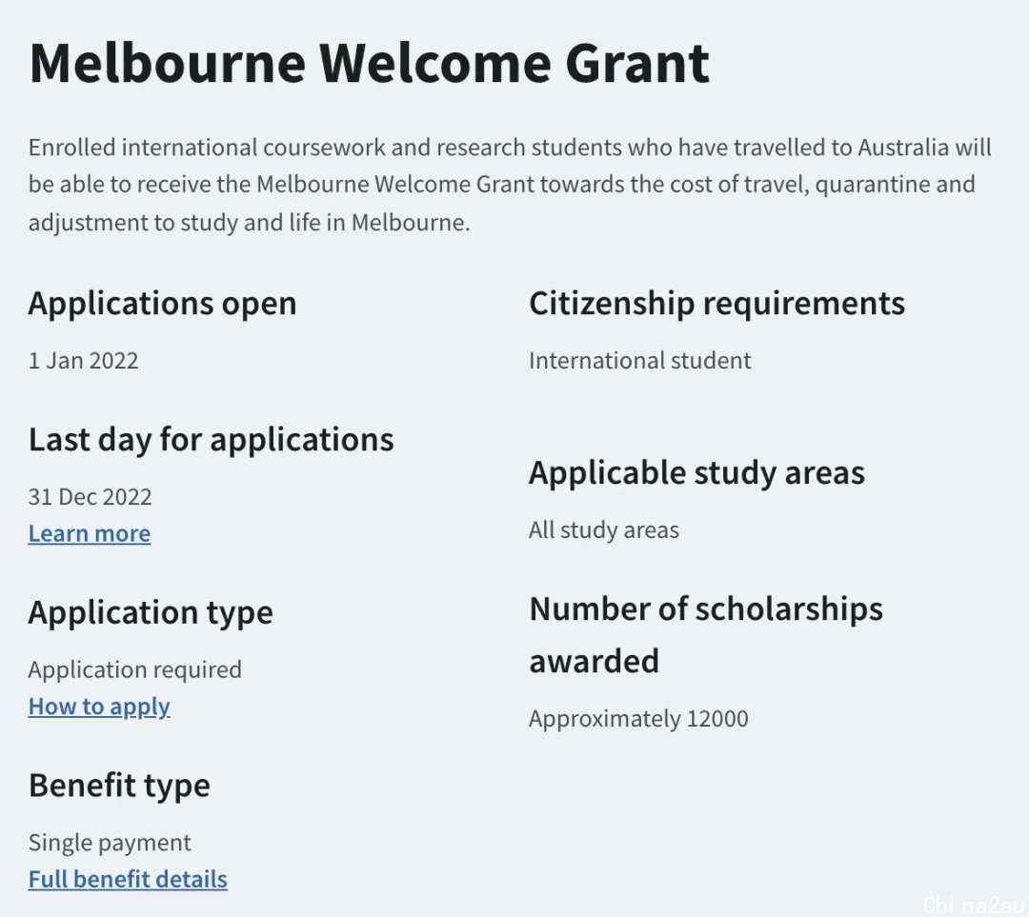
Task: Open Full benefit details link
Action: 128,879
